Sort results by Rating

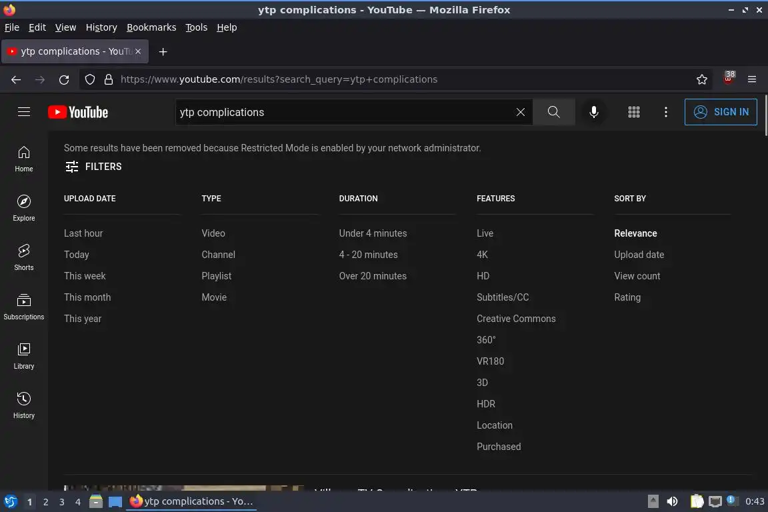click(x=627, y=297)
